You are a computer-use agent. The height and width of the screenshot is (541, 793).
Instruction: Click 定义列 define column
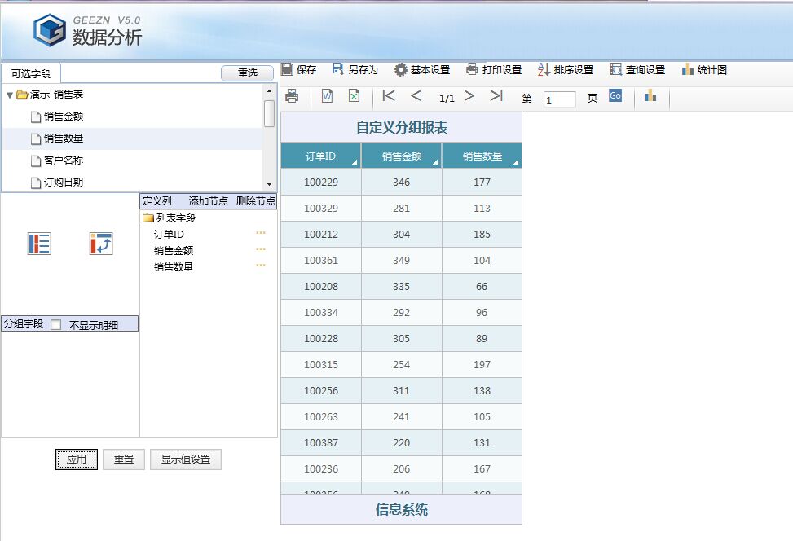click(x=156, y=200)
